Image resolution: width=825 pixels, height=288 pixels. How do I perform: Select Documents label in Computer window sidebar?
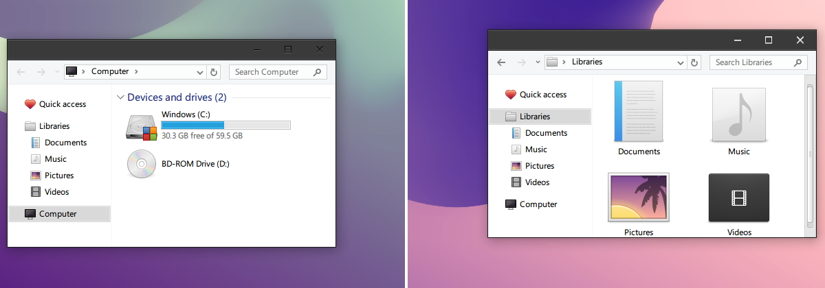[66, 143]
